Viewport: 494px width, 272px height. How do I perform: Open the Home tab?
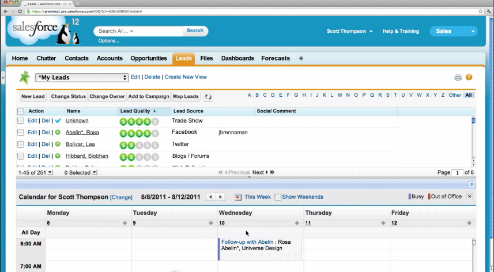coord(20,58)
